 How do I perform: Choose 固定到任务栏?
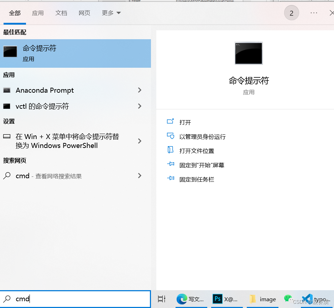coord(197,180)
